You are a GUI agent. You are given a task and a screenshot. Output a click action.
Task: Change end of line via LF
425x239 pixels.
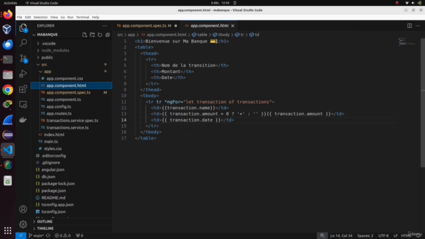point(396,236)
